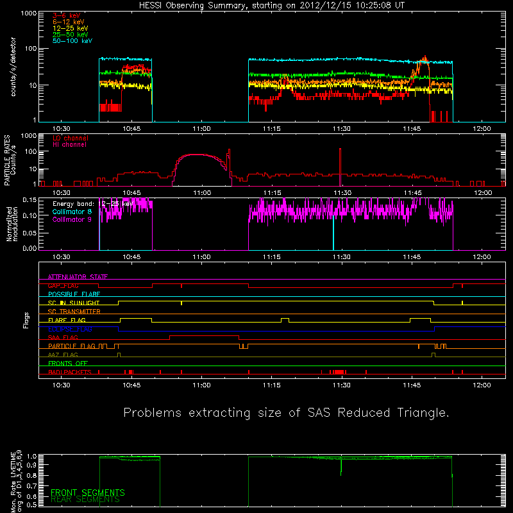Select the SC_IN_SUNLIGHT flag label
Viewport: 513px width, 513px height.
tap(74, 303)
